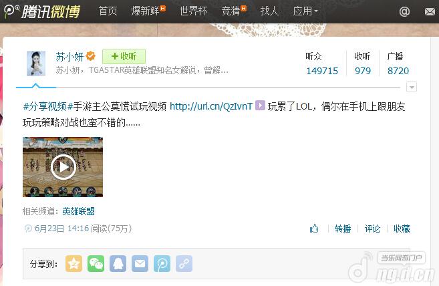The height and width of the screenshot is (286, 439).
Task: Play the embedded game video thumbnail
Action: point(63,167)
